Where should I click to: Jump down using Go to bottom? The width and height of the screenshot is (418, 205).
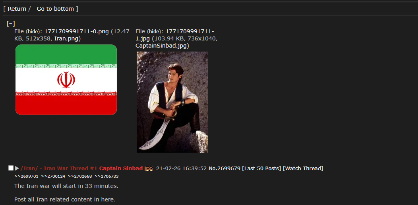click(55, 9)
